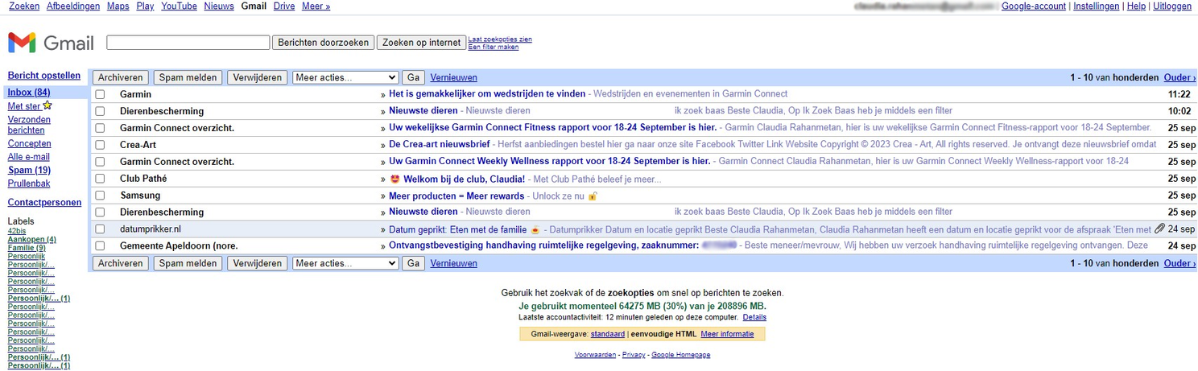Open Nieuws in the top navigation
Image resolution: width=1198 pixels, height=371 pixels.
[219, 6]
